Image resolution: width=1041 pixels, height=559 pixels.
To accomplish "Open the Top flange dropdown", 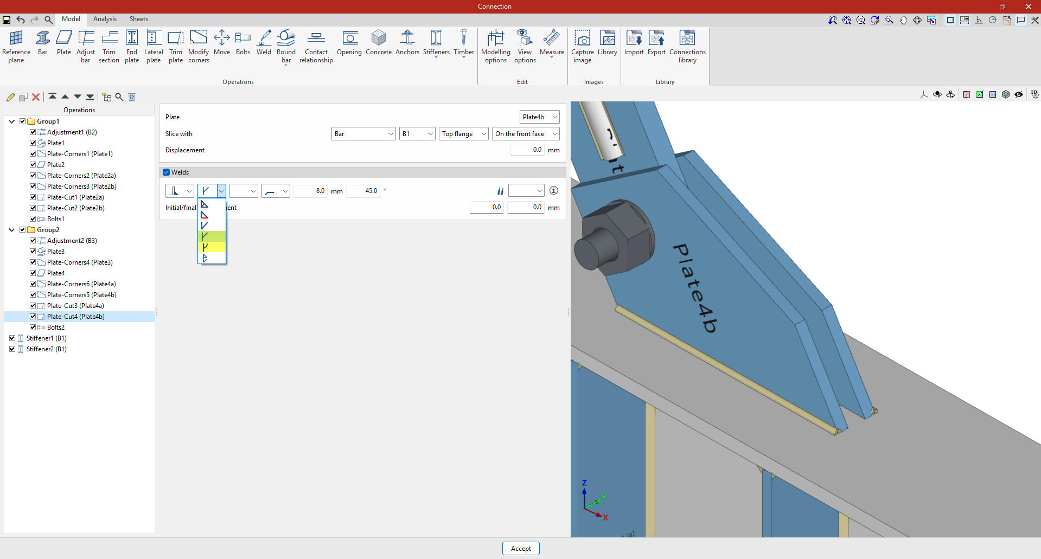I will (x=463, y=134).
